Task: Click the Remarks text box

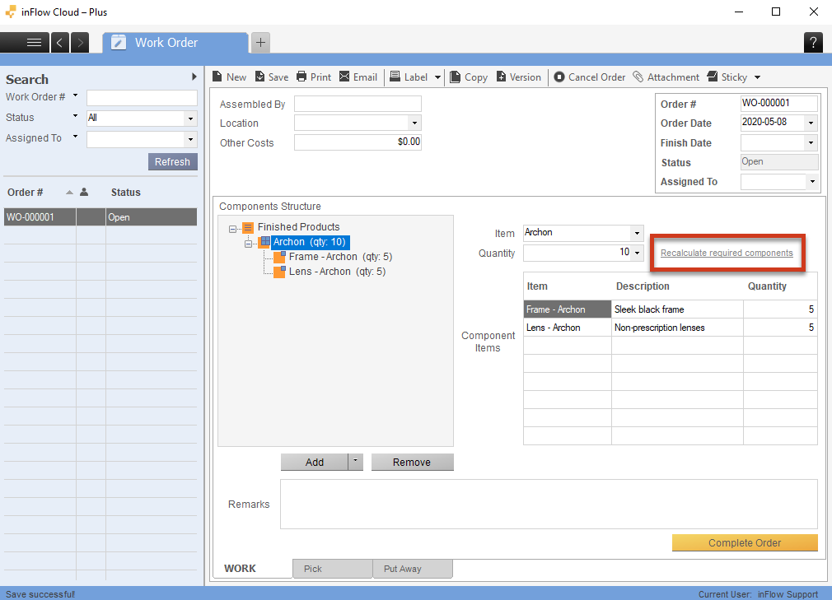Action: pos(549,504)
